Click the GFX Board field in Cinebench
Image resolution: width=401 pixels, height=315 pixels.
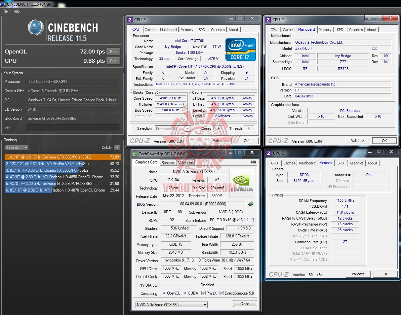coord(73,119)
